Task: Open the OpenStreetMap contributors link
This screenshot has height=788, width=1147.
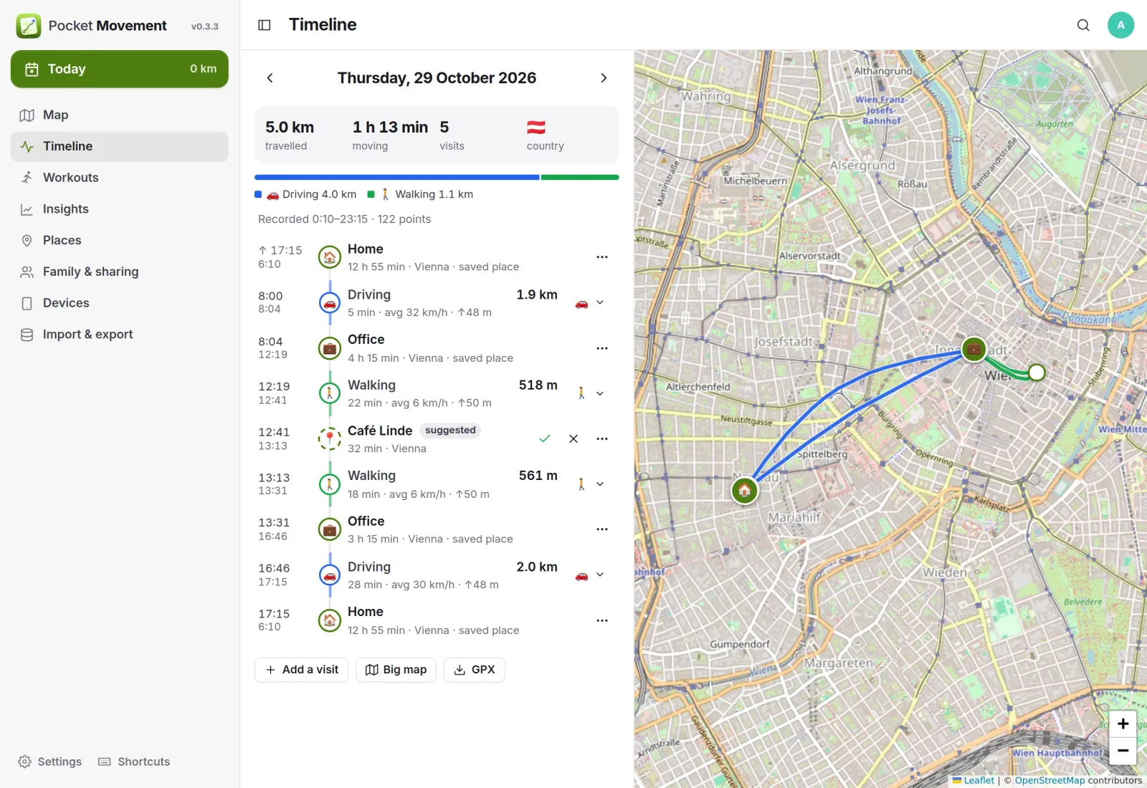Action: click(x=1050, y=780)
